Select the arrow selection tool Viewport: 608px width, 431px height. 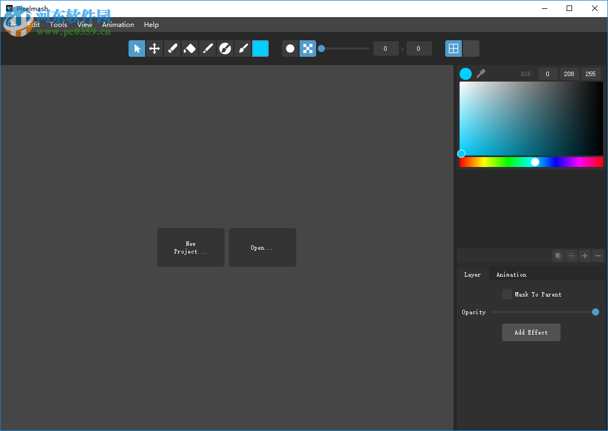tap(137, 49)
